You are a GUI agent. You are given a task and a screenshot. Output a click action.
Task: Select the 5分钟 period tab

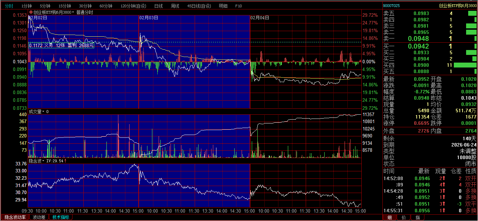pyautogui.click(x=45, y=6)
